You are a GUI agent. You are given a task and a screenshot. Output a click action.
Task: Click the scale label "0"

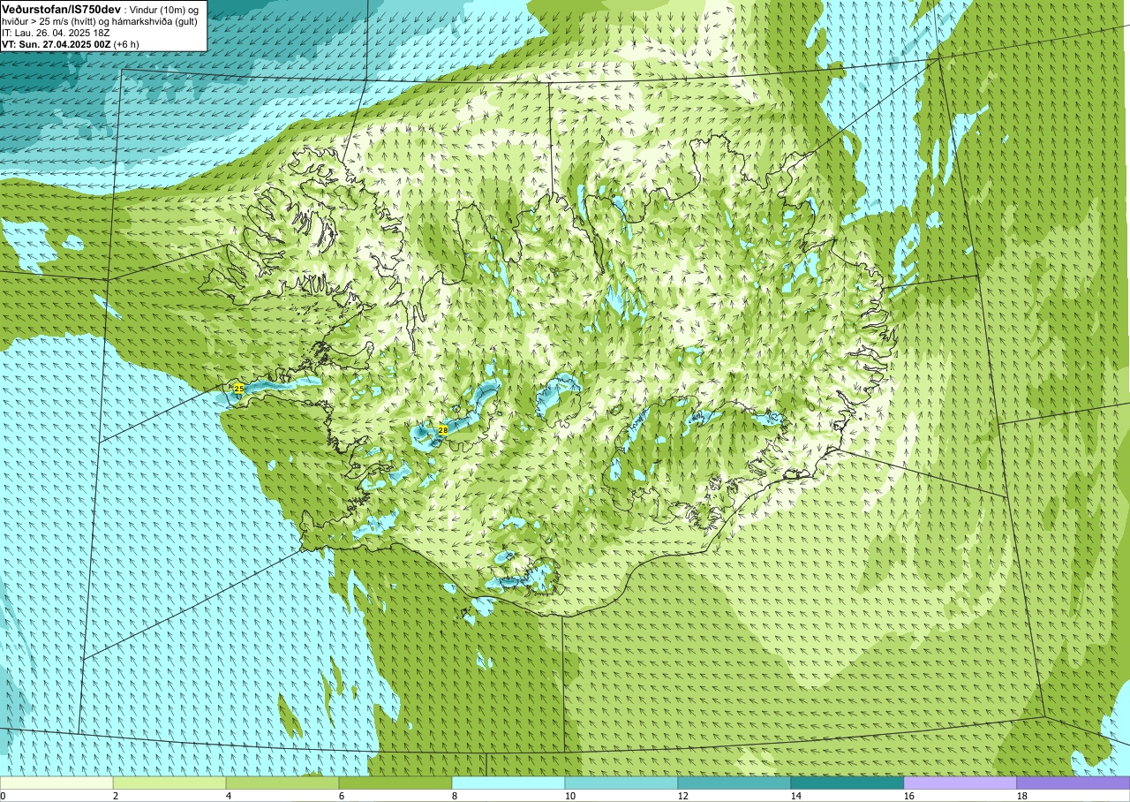click(x=3, y=796)
